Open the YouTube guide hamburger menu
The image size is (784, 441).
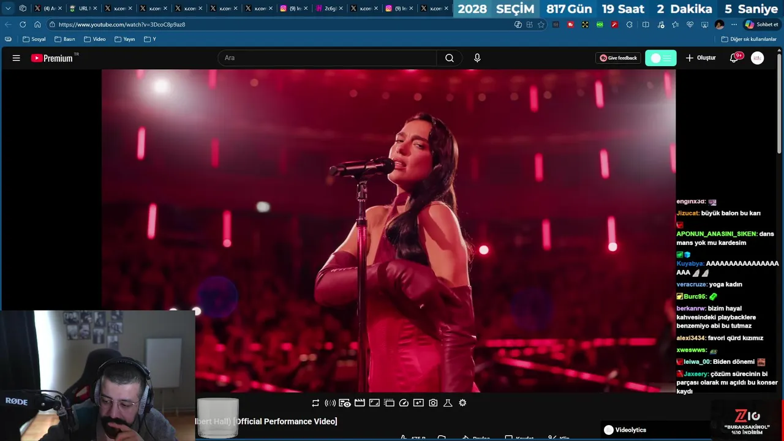(17, 58)
